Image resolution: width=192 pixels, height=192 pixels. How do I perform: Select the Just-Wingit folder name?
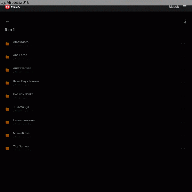(x=21, y=107)
